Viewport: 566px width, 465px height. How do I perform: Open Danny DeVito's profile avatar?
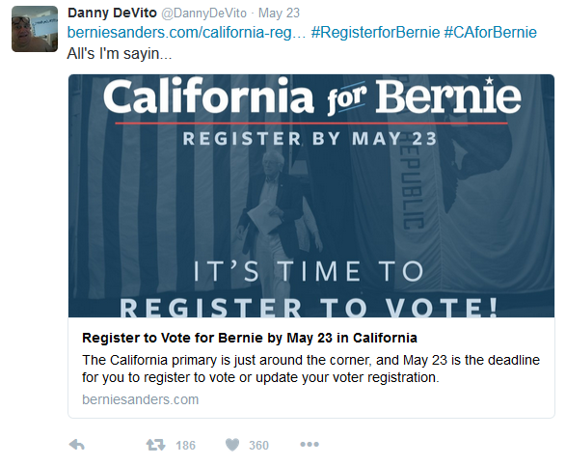[x=35, y=29]
